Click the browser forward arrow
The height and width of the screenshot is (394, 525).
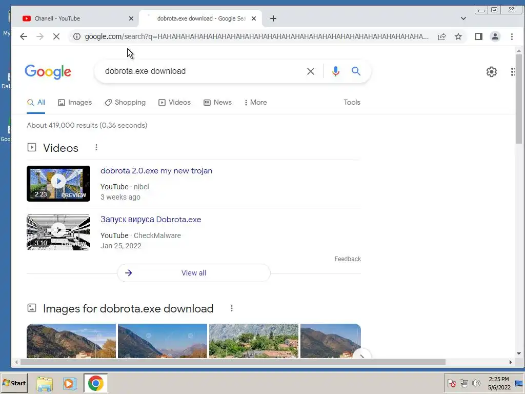[x=40, y=36]
